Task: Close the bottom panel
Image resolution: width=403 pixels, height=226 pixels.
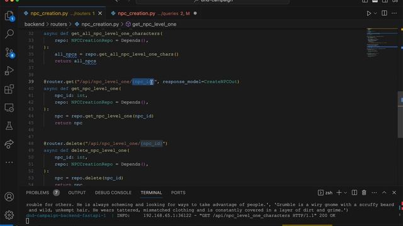Action: coord(394,193)
